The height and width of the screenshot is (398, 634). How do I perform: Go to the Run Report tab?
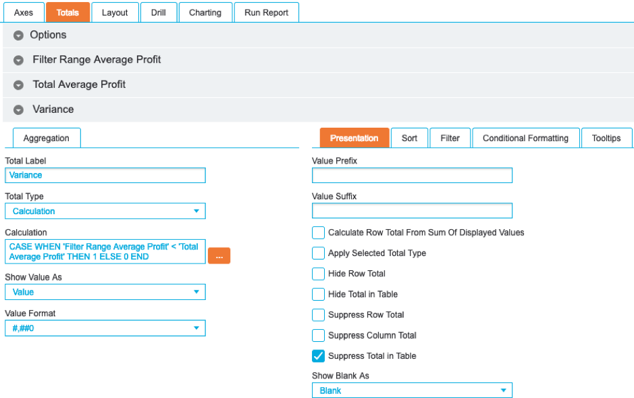pos(266,12)
